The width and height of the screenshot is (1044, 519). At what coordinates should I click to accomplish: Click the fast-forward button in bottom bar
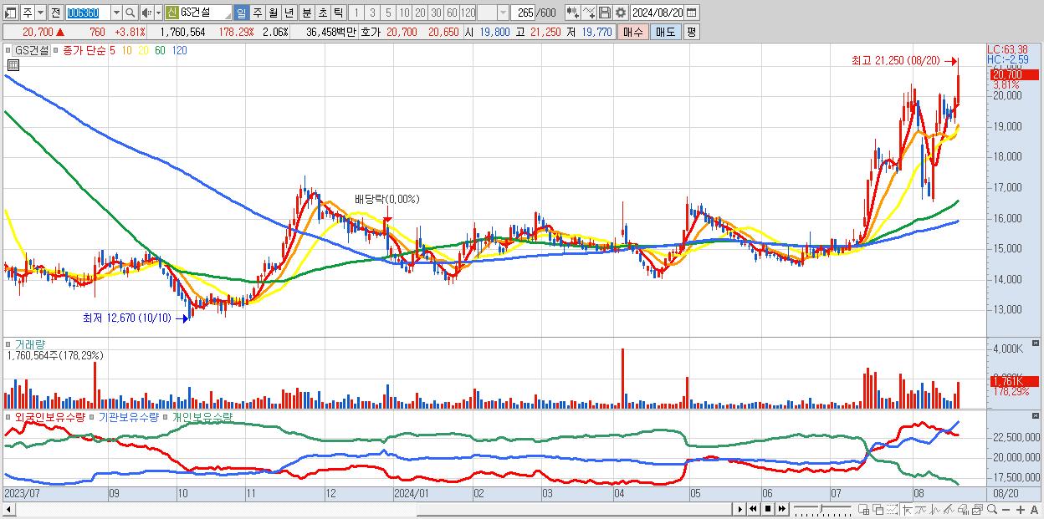782,509
